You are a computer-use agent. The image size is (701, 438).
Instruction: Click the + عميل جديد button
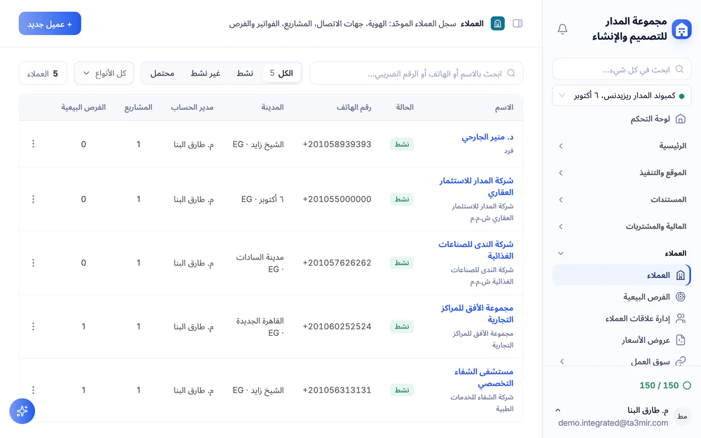tap(50, 23)
